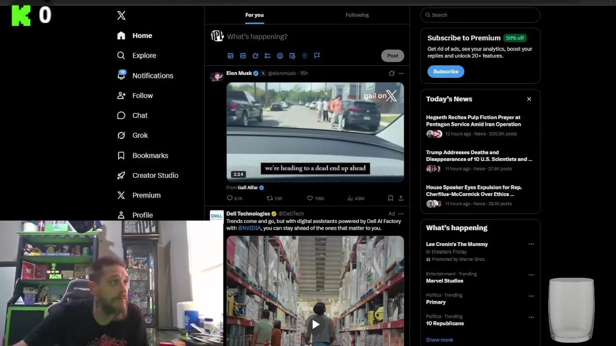The width and height of the screenshot is (616, 346).
Task: Click your avatar beside compose box
Action: [x=217, y=36]
